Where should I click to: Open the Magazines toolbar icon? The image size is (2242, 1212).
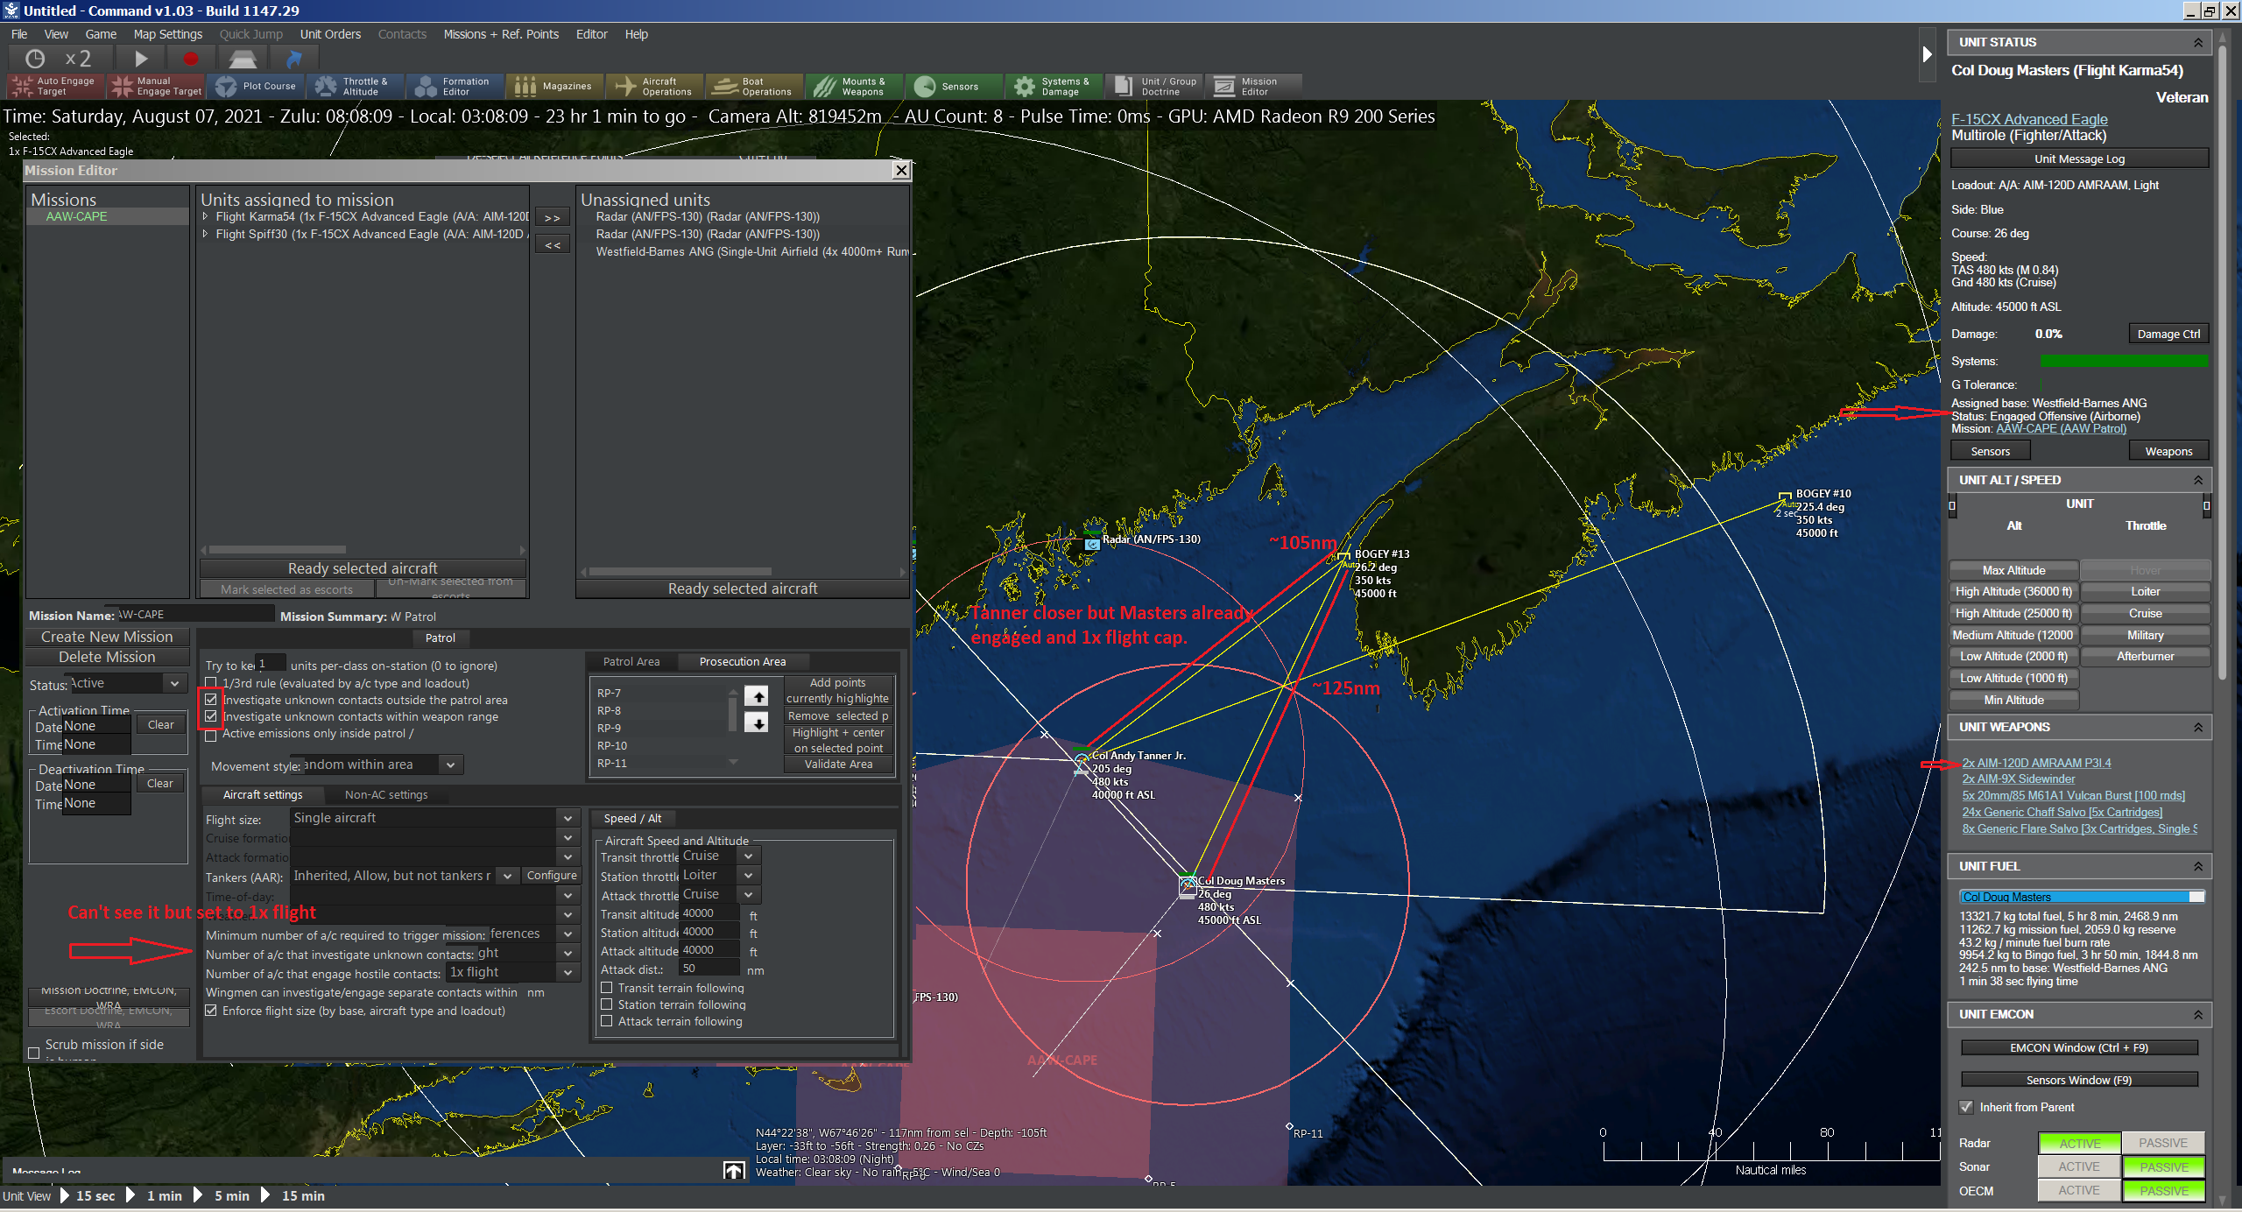[x=553, y=86]
